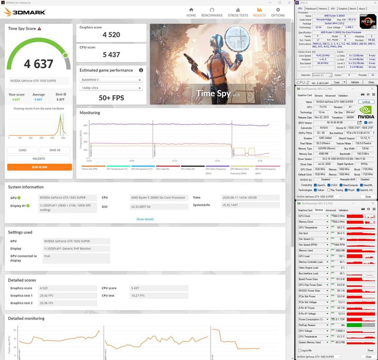Open the RESULTS page in 3DMark
The height and width of the screenshot is (360, 378).
[x=259, y=12]
